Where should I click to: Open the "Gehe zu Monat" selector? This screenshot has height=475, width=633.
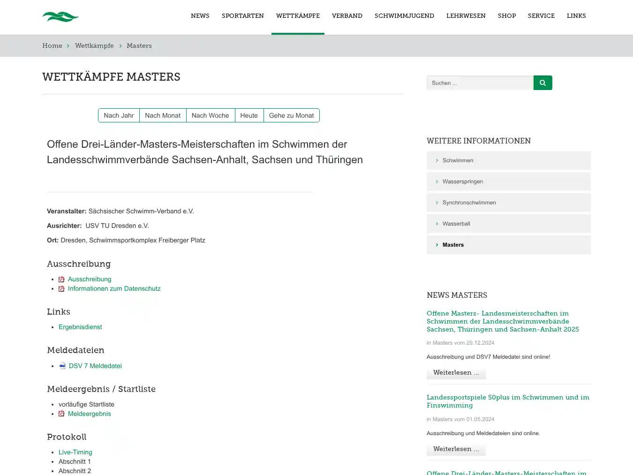coord(291,115)
